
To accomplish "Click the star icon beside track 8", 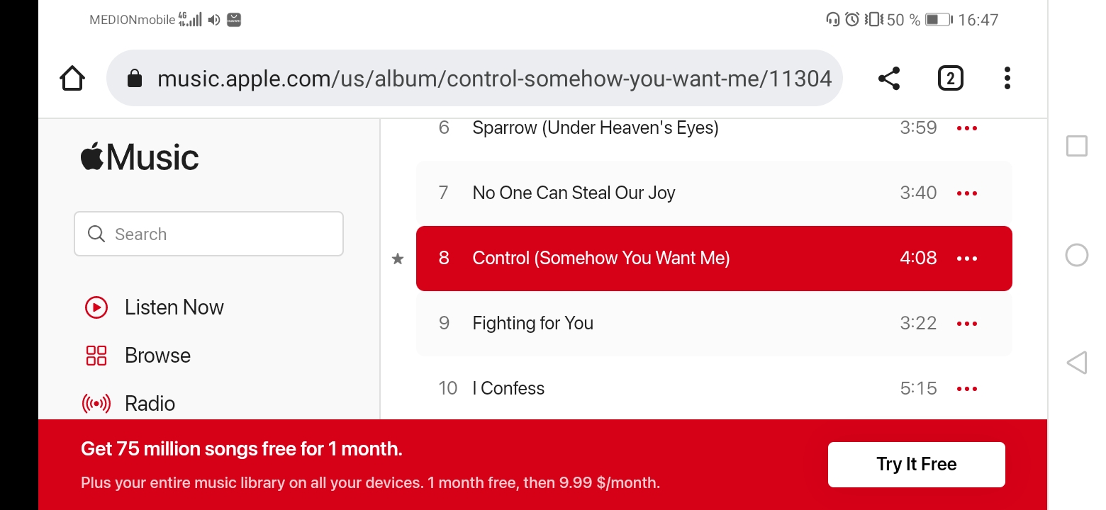I will click(398, 259).
